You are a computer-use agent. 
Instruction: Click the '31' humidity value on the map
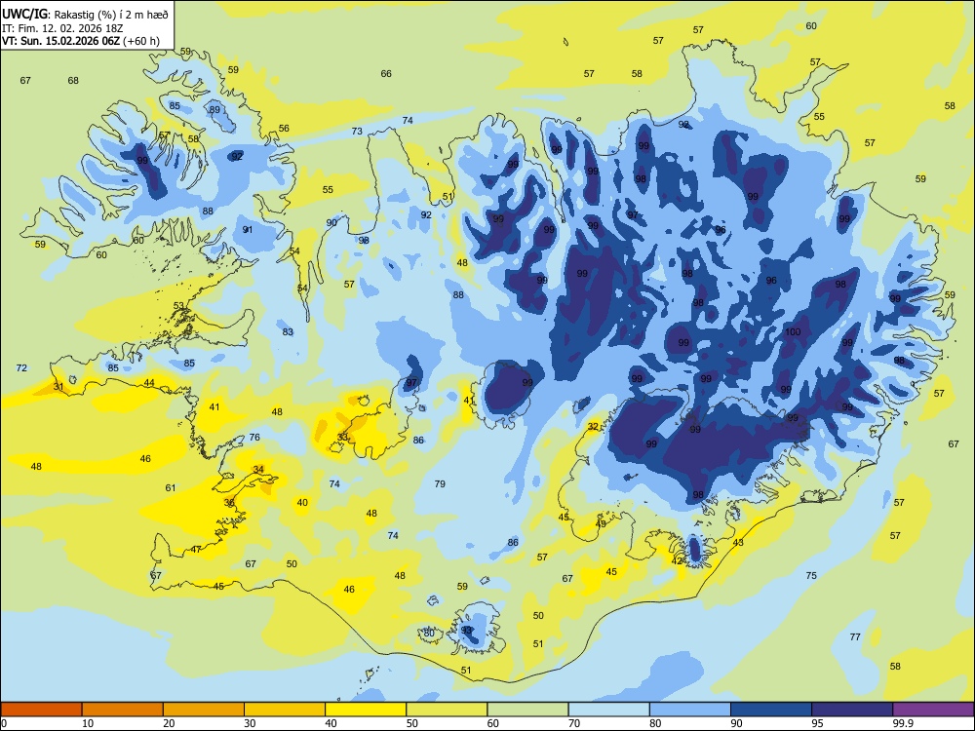click(x=58, y=387)
